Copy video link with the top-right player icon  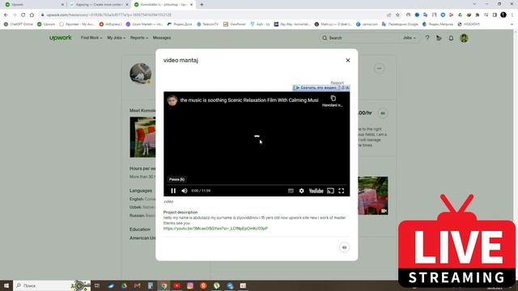pyautogui.click(x=333, y=99)
